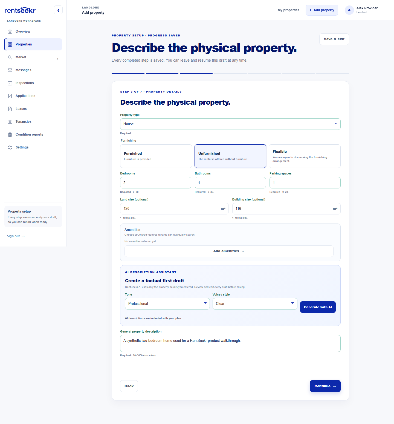The height and width of the screenshot is (424, 394).
Task: Click the Back button
Action: pyautogui.click(x=129, y=386)
